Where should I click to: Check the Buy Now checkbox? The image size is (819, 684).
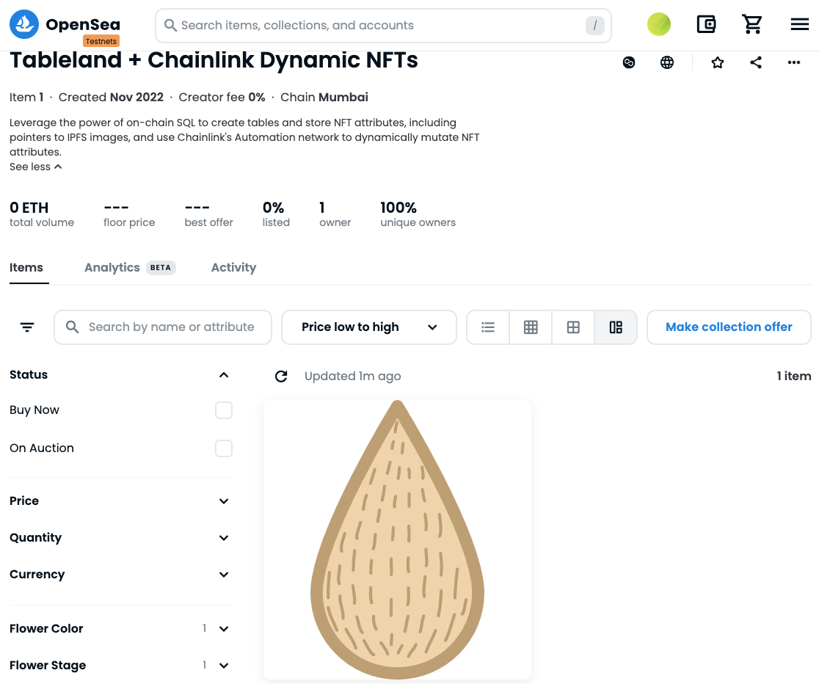pyautogui.click(x=224, y=410)
